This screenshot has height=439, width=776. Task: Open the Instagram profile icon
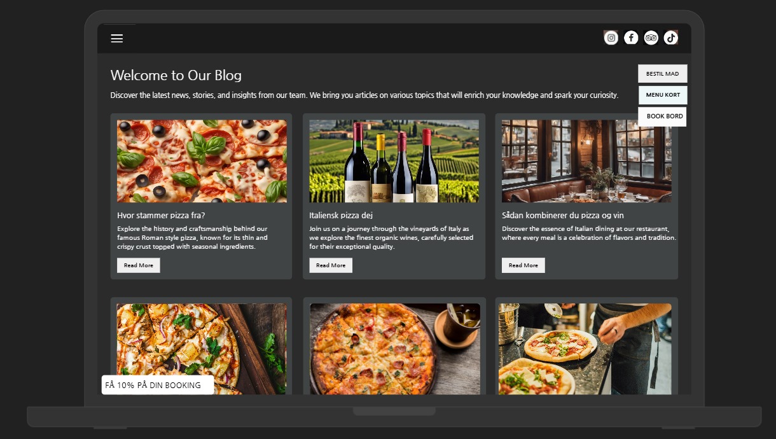pyautogui.click(x=611, y=38)
